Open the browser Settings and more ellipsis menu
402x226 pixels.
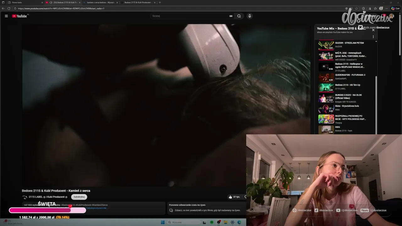coord(387,8)
